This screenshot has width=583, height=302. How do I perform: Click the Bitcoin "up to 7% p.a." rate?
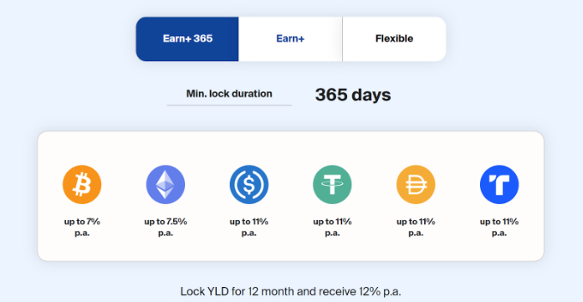pos(82,228)
